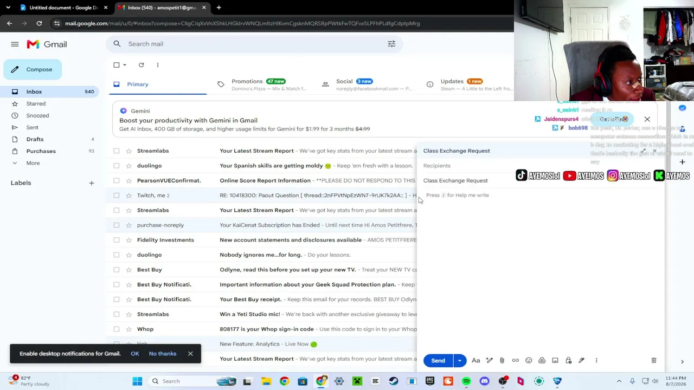Open Discord from the taskbar
Image resolution: width=694 pixels, height=390 pixels.
click(484, 381)
